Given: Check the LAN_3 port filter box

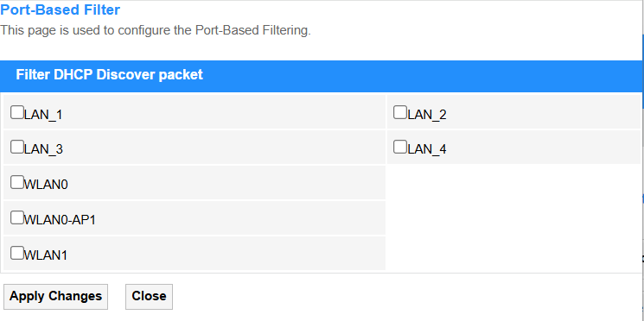Looking at the screenshot, I should coord(16,147).
